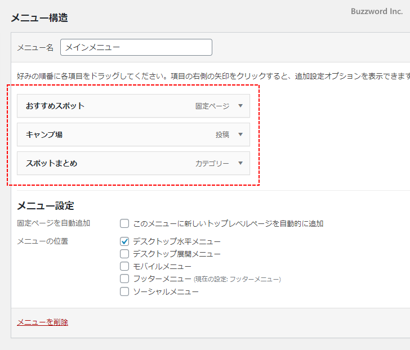Uncheck the デスクトップ水平メニュー checkbox
410x350 pixels.
coord(124,241)
